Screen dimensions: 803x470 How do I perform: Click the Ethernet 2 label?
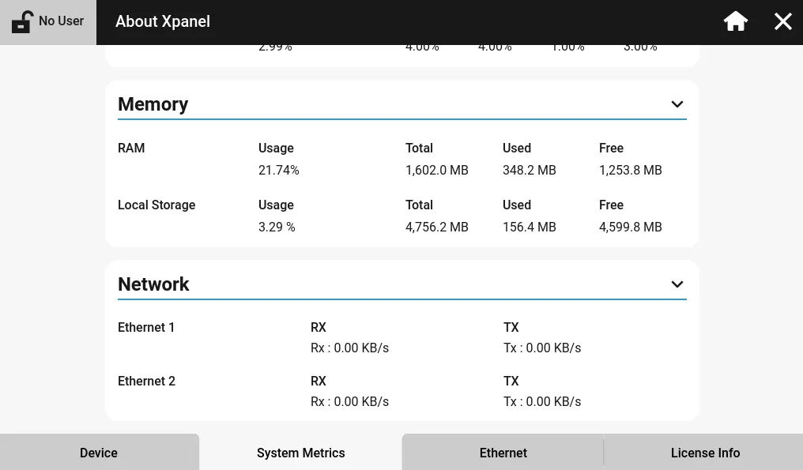[x=146, y=381]
